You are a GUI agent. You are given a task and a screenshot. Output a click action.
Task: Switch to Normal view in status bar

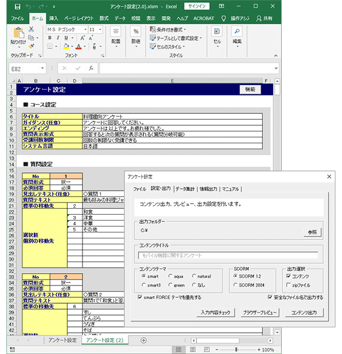coord(179,349)
